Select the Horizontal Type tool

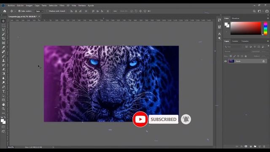click(x=3, y=91)
